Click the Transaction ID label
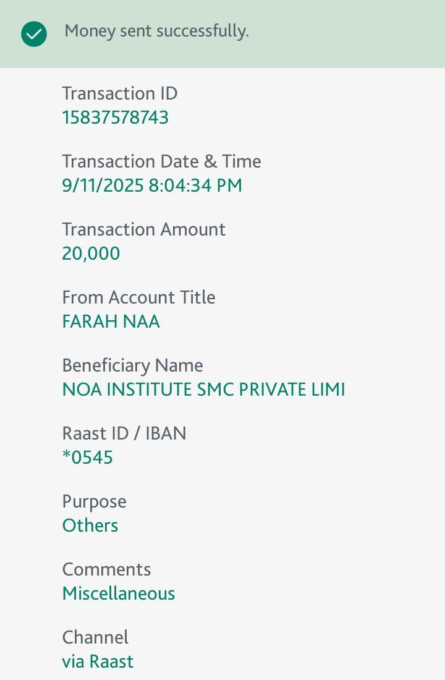445x680 pixels. pyautogui.click(x=119, y=93)
